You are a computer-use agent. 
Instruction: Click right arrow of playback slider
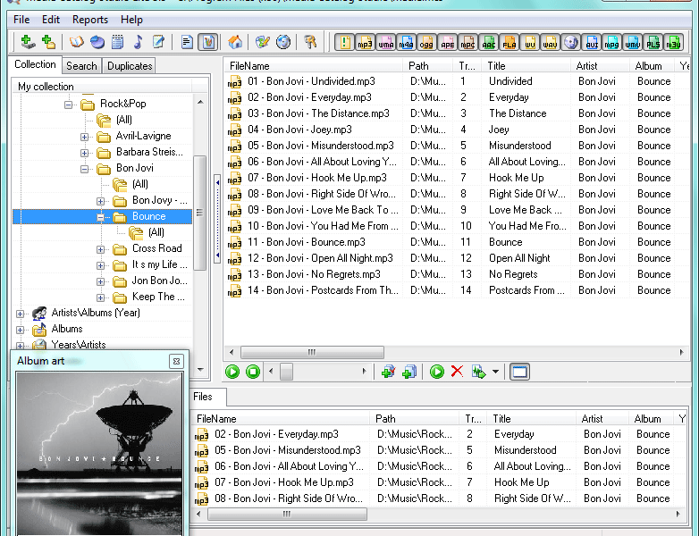click(x=364, y=371)
